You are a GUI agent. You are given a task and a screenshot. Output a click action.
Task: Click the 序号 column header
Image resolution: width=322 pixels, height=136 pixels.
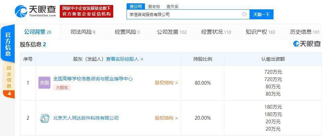28,59
